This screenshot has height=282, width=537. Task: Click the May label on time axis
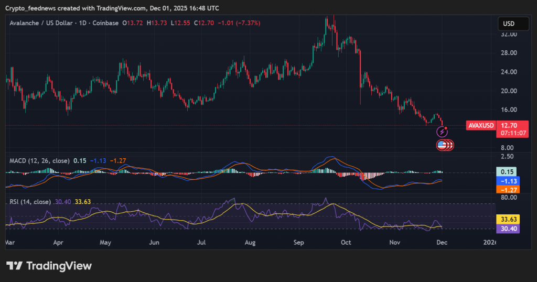click(x=105, y=243)
